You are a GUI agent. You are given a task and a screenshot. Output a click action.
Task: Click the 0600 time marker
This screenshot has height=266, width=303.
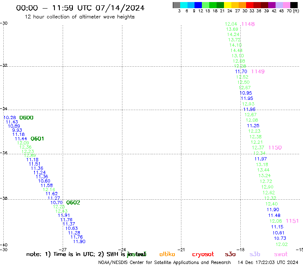(27, 117)
